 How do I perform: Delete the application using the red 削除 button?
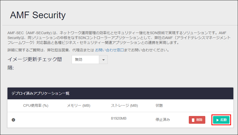click(x=197, y=120)
